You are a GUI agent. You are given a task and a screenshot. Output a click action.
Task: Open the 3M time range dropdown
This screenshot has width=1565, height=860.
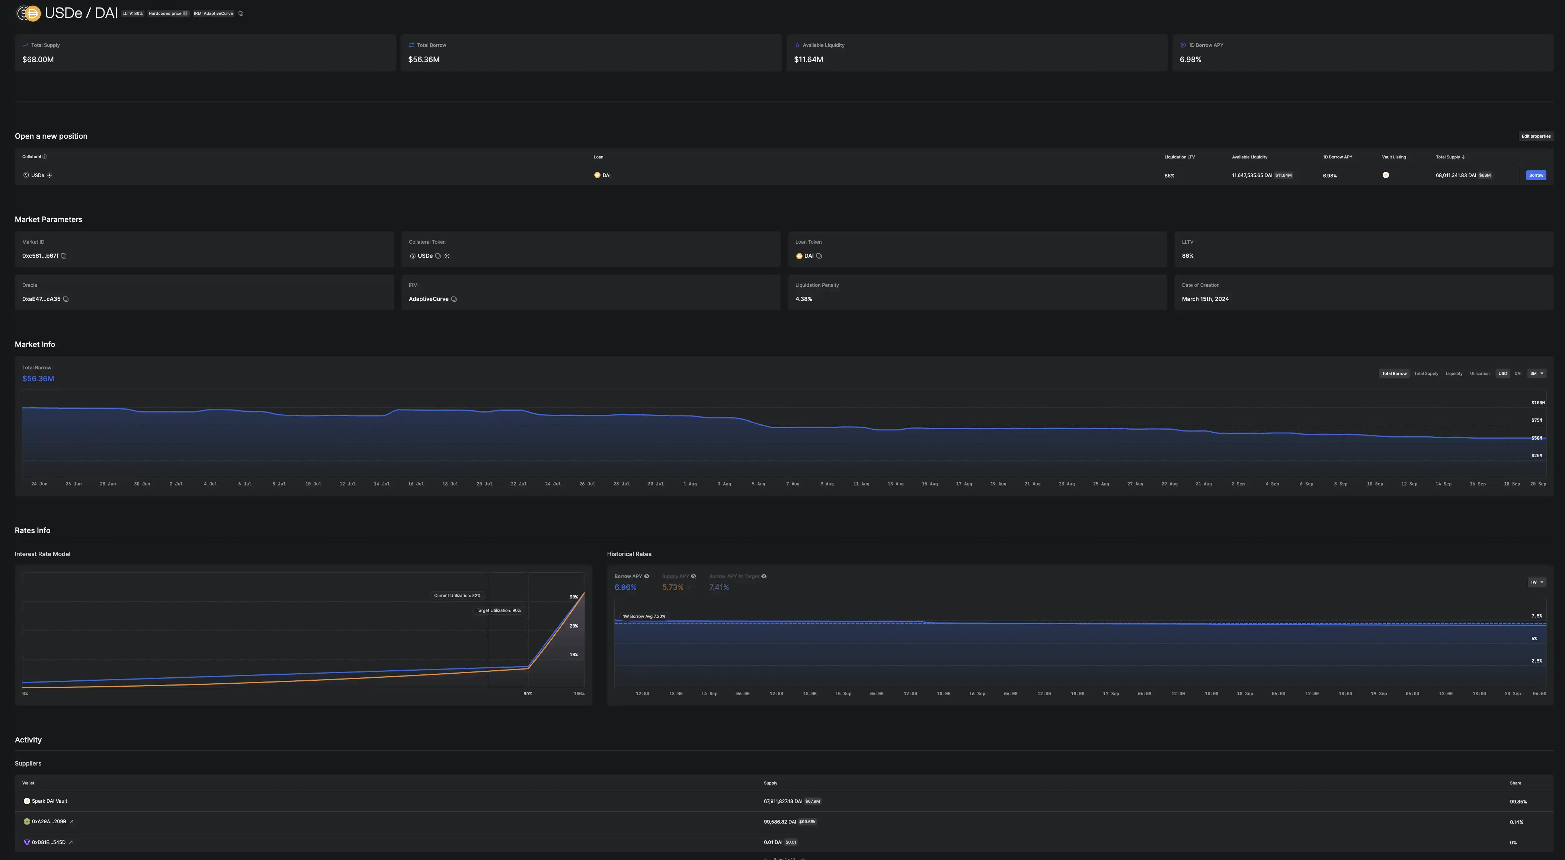[x=1536, y=373]
